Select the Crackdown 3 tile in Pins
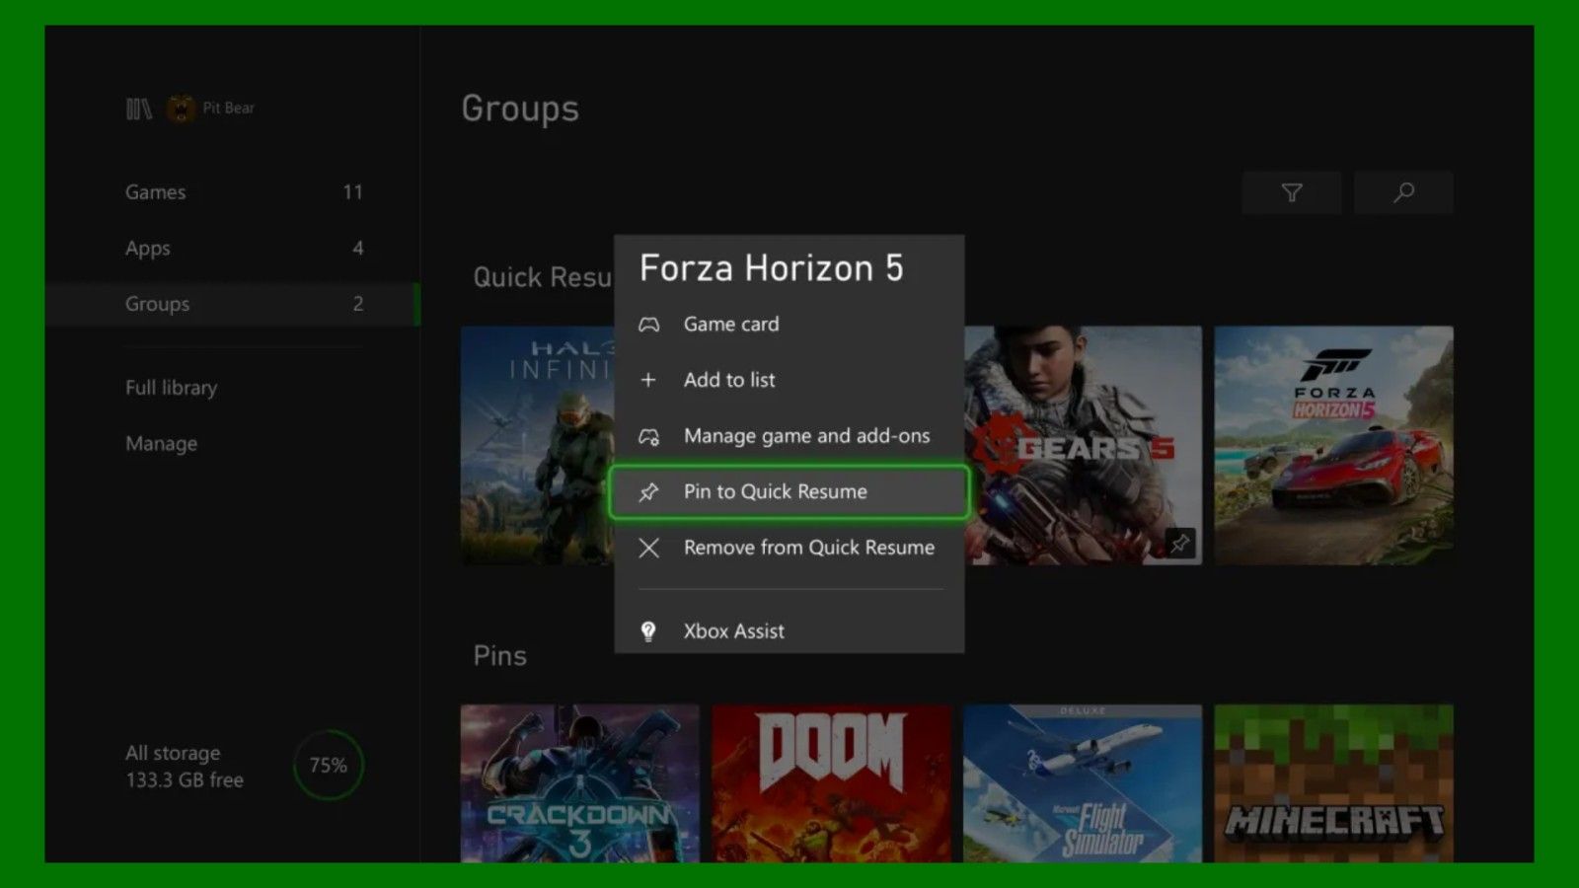Viewport: 1579px width, 888px height. (x=580, y=783)
